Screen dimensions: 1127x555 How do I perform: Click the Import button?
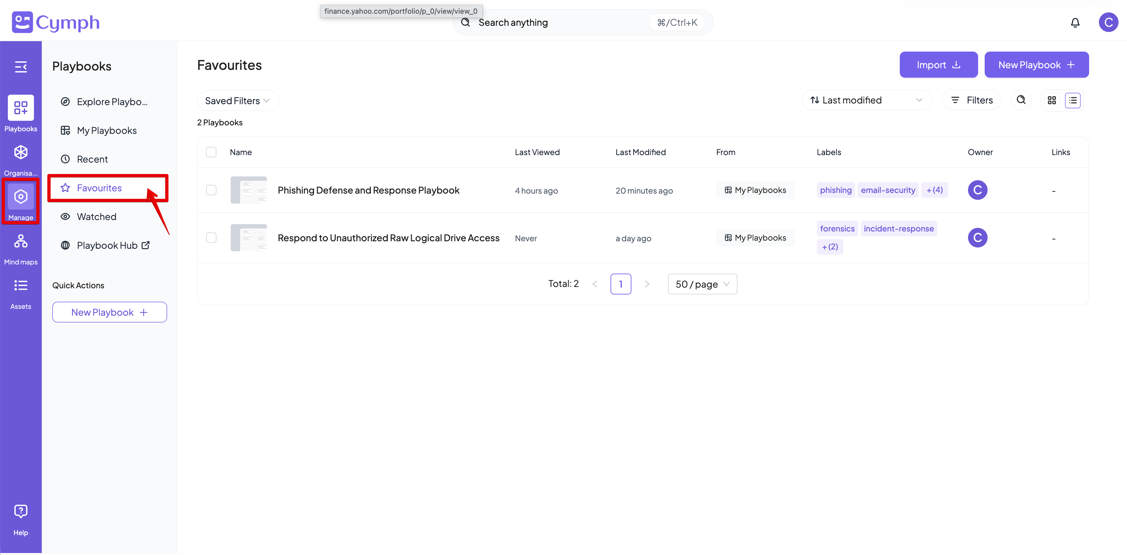tap(938, 65)
